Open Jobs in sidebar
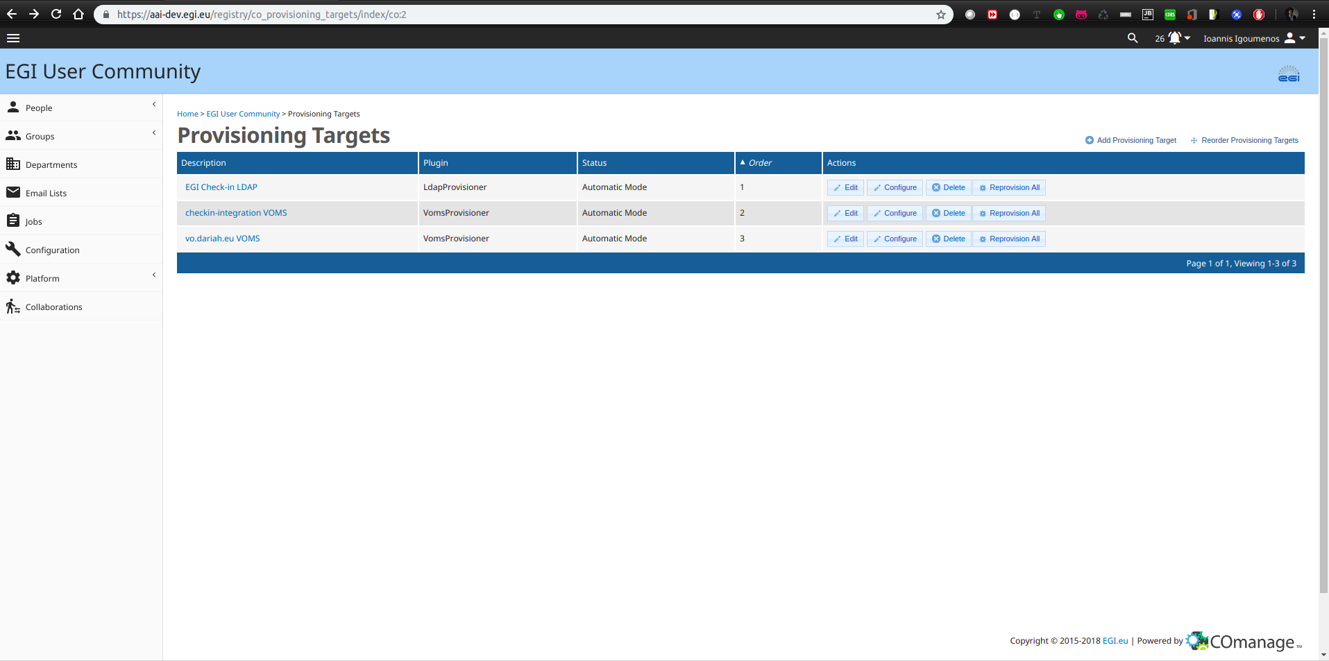 click(x=81, y=221)
